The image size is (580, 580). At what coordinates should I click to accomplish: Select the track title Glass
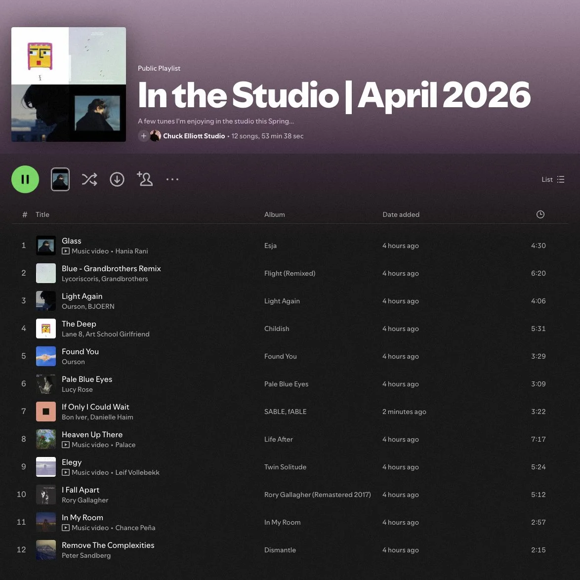coord(72,241)
